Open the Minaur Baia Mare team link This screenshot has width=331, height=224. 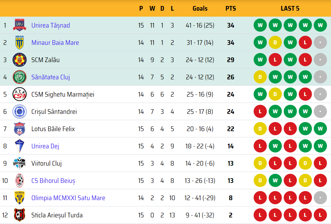55,43
